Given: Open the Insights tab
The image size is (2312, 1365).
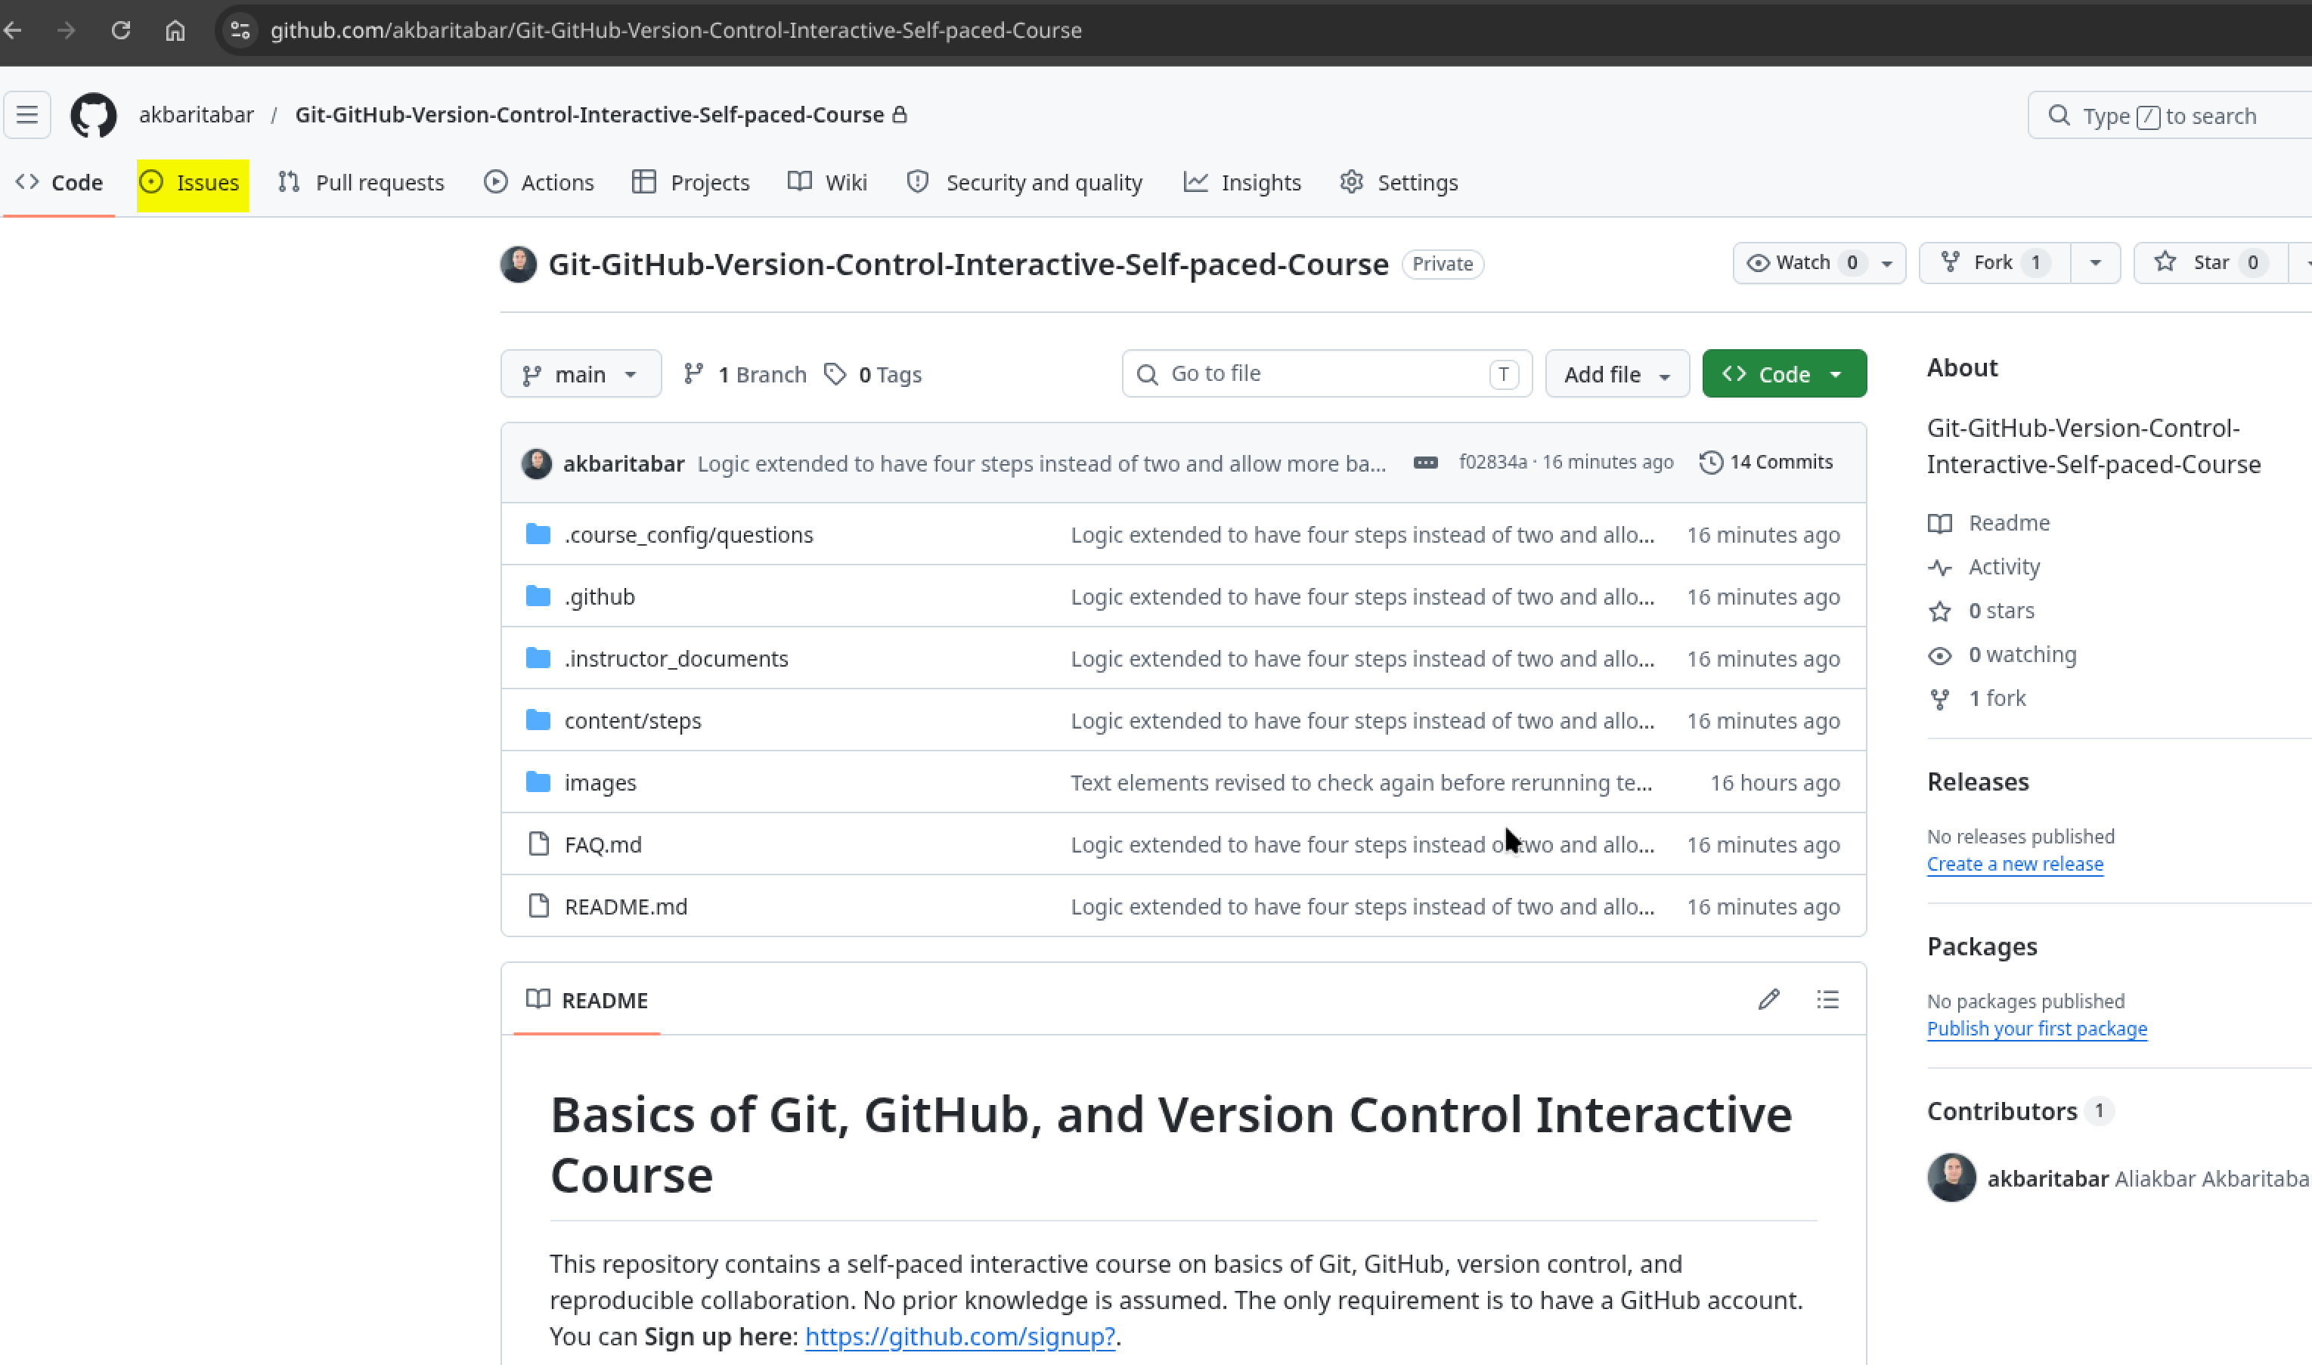Looking at the screenshot, I should pyautogui.click(x=1242, y=182).
